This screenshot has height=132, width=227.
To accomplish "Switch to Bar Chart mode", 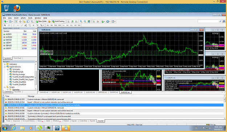I will pos(69,22).
